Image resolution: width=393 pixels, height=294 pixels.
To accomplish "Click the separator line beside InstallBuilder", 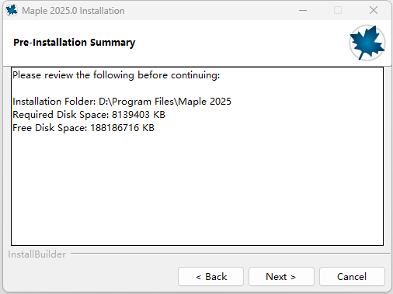I will (x=231, y=254).
